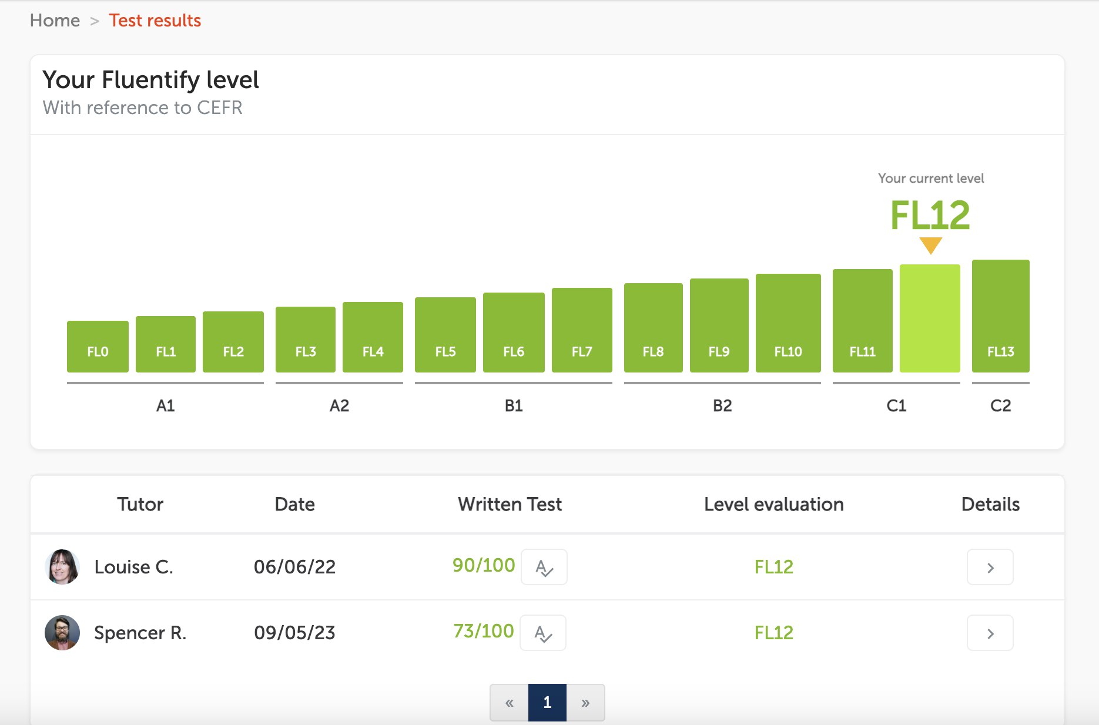1099x725 pixels.
Task: Click the Written Test column header
Action: pos(510,504)
